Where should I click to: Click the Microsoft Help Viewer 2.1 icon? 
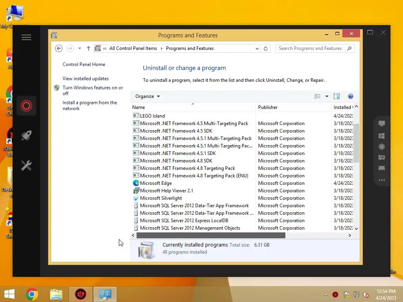136,191
